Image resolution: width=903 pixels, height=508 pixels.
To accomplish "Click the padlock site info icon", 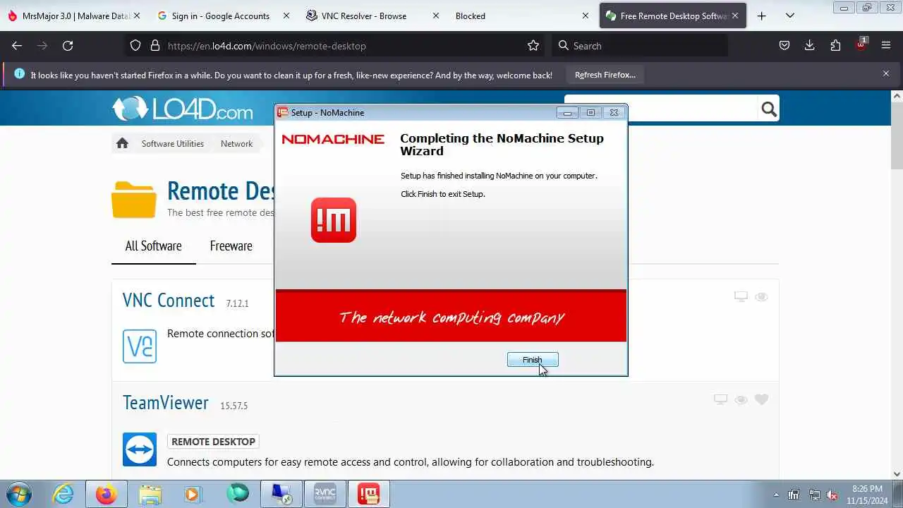I will [x=155, y=46].
